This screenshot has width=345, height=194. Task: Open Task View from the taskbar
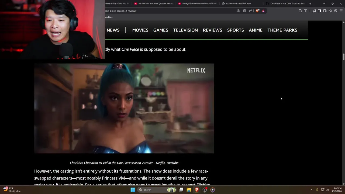click(x=181, y=190)
